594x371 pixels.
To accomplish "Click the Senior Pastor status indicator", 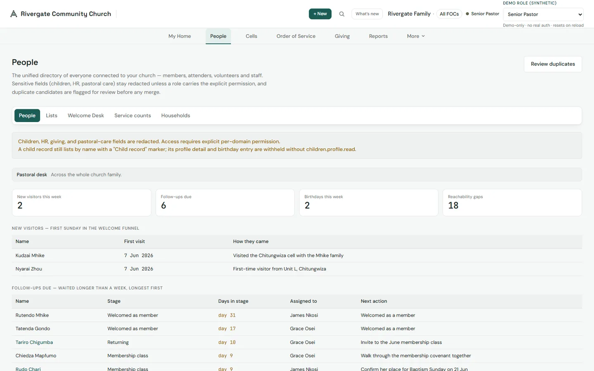I will (x=482, y=14).
